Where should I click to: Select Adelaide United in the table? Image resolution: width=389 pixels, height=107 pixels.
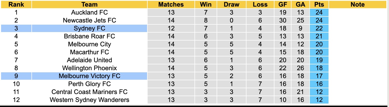coord(90,60)
